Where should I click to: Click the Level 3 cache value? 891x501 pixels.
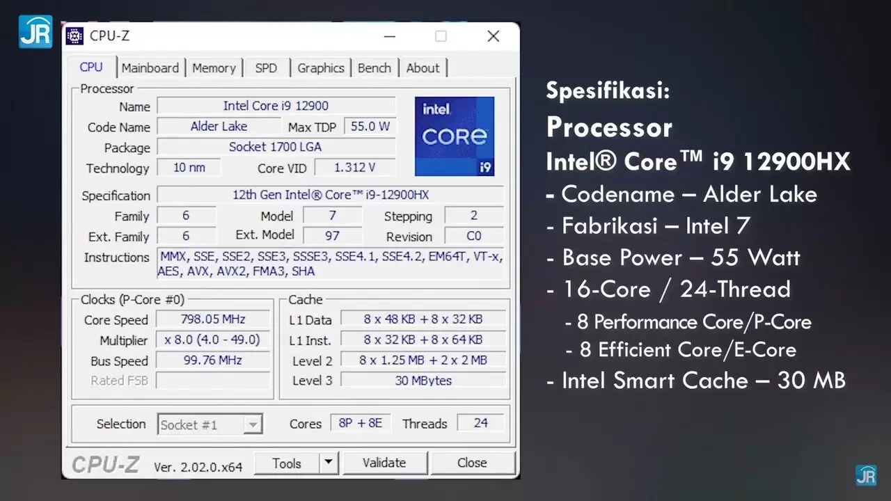tap(423, 380)
